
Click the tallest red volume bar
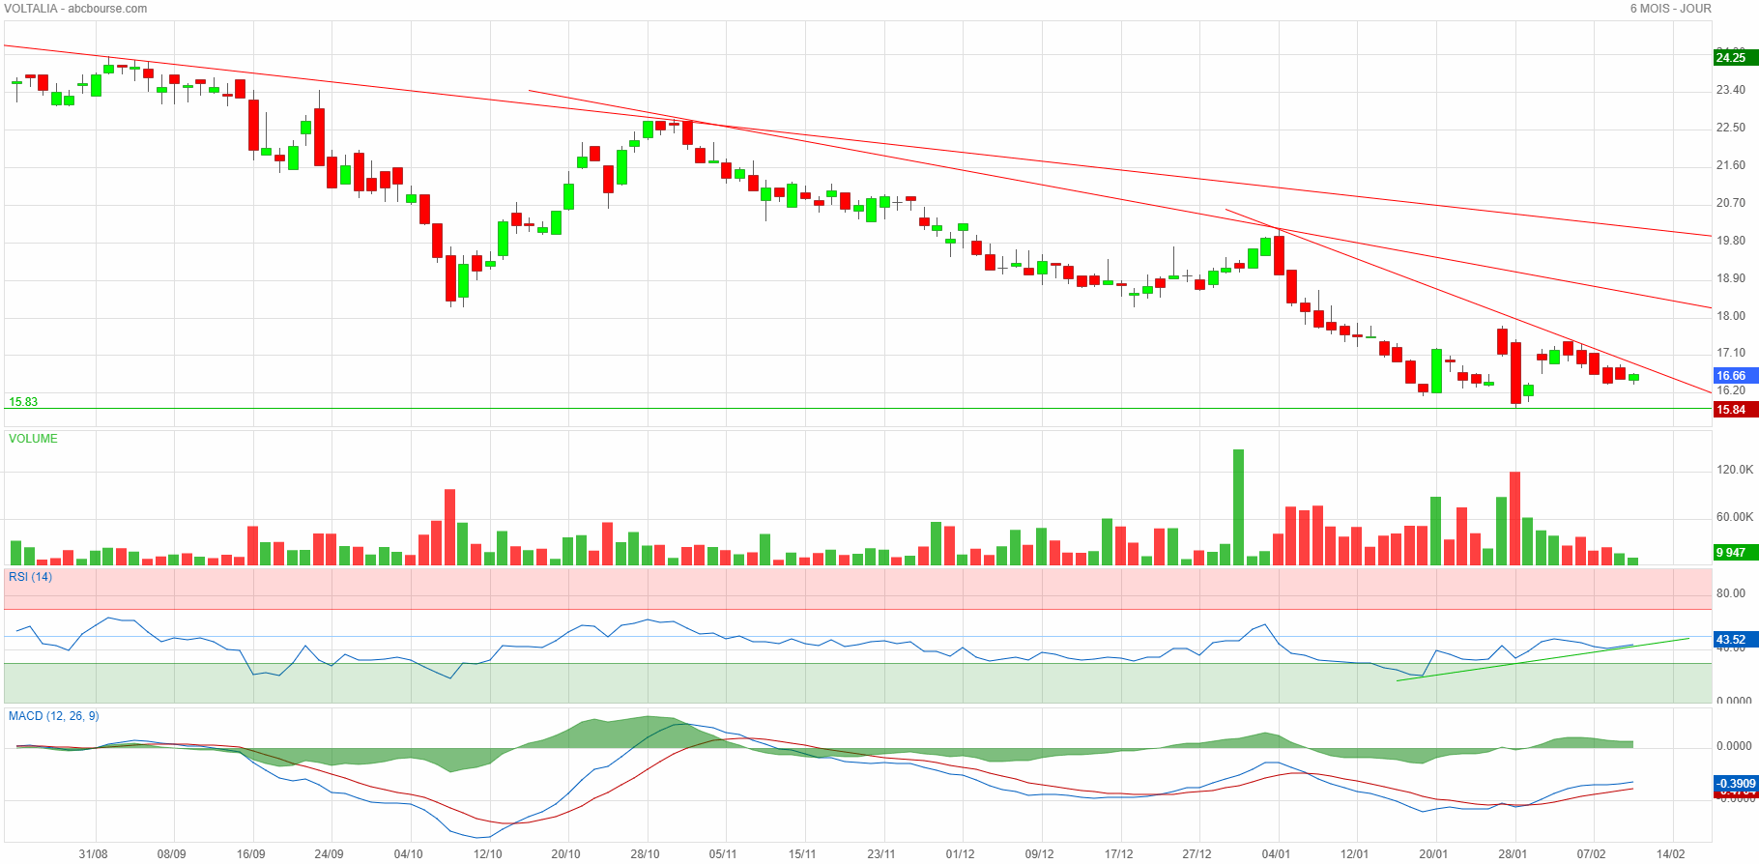point(1514,518)
